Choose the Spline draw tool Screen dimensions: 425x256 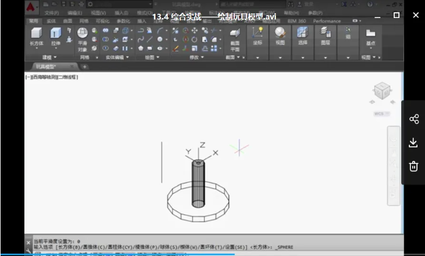pos(141,39)
